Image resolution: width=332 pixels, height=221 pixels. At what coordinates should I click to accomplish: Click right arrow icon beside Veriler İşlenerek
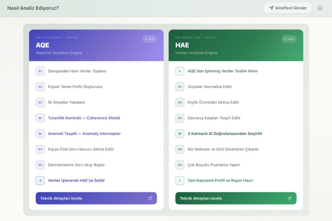coord(40,180)
